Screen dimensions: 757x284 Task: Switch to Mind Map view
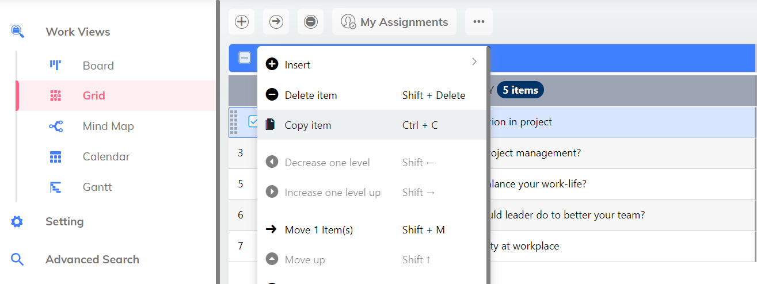[108, 126]
